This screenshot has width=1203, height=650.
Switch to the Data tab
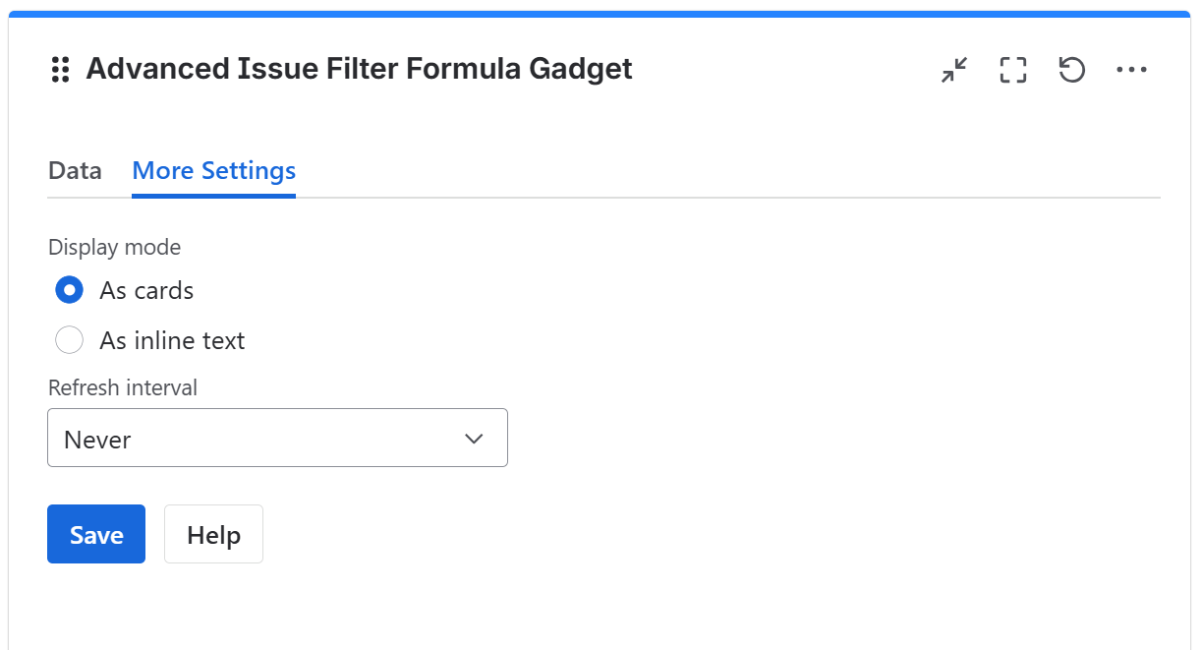click(75, 170)
